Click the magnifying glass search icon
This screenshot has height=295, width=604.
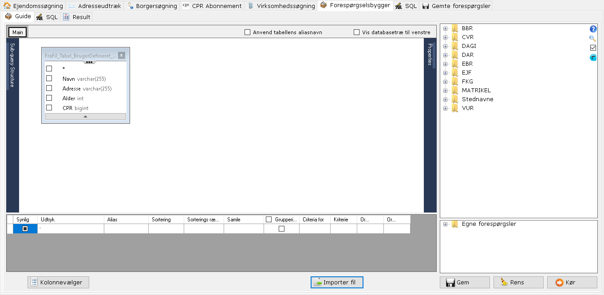[x=593, y=38]
